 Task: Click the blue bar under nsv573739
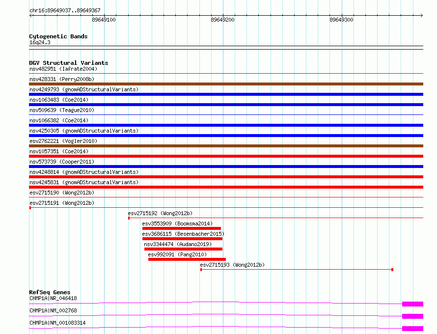coord(226,167)
